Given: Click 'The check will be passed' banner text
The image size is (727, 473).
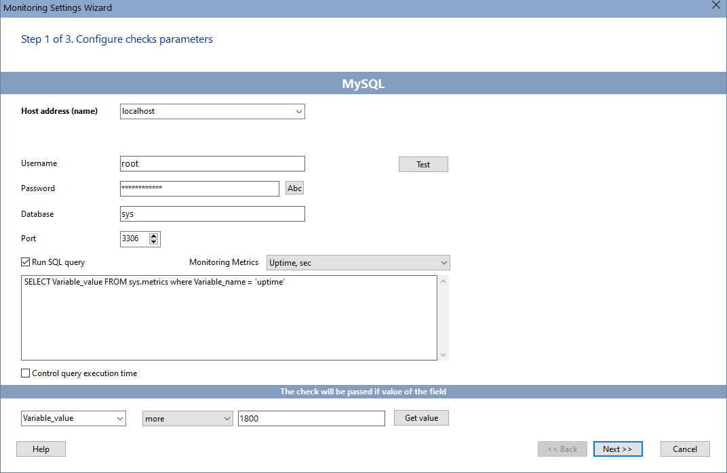Looking at the screenshot, I should coord(363,392).
